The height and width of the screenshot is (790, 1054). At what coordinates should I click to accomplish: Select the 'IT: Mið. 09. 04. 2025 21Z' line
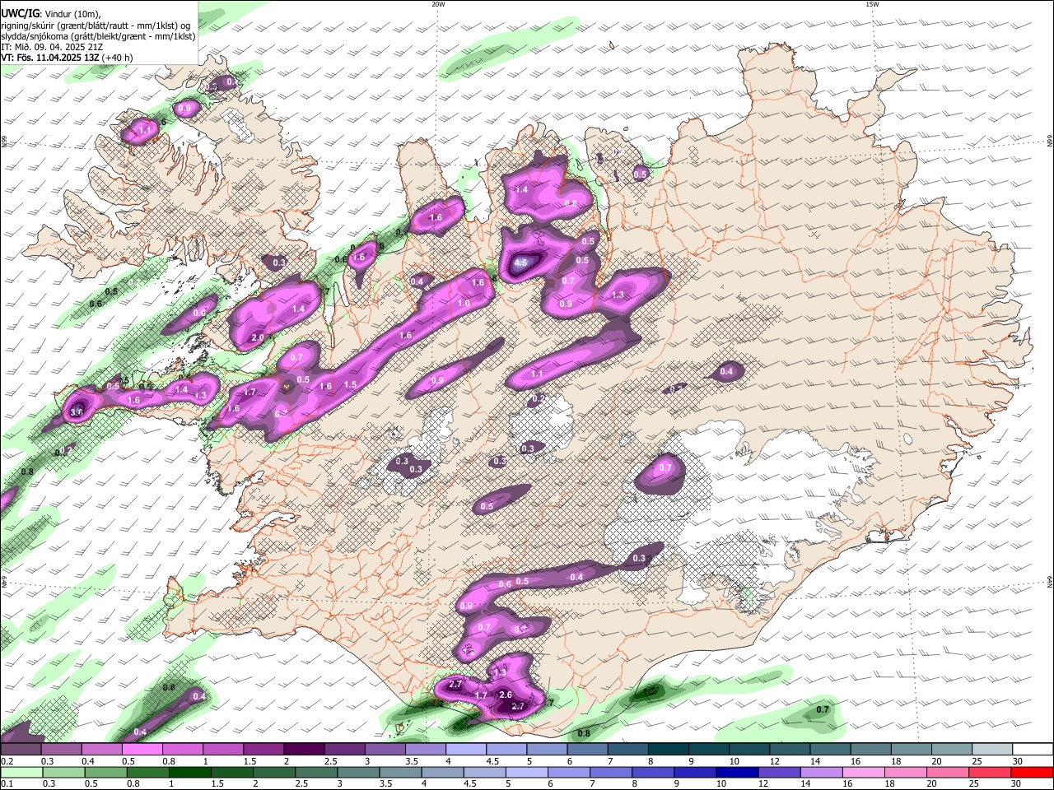(52, 47)
